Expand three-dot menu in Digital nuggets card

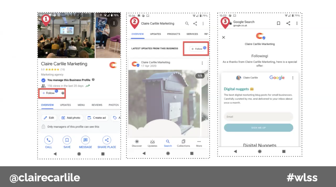[x=293, y=78]
